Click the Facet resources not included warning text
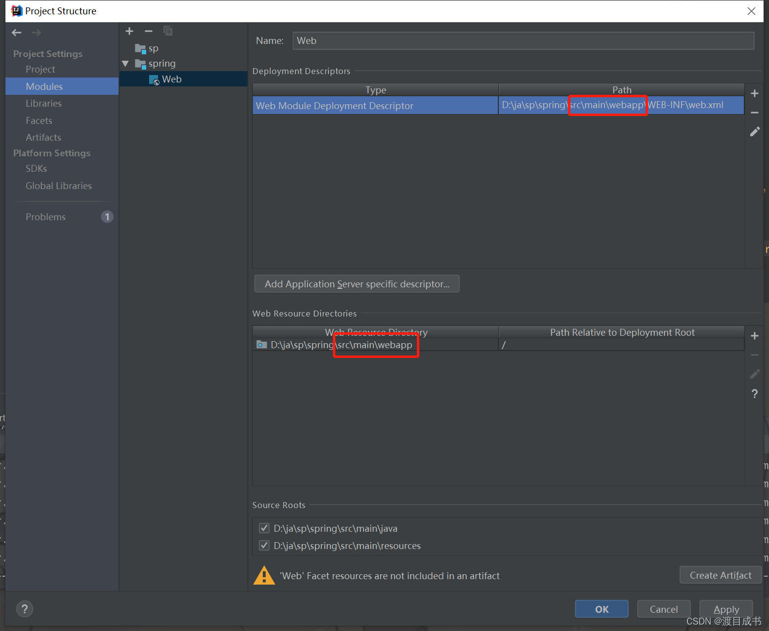Viewport: 769px width, 631px height. pyautogui.click(x=390, y=576)
